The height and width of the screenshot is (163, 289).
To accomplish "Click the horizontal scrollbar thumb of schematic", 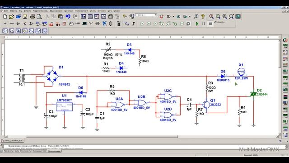I will point(102,137).
